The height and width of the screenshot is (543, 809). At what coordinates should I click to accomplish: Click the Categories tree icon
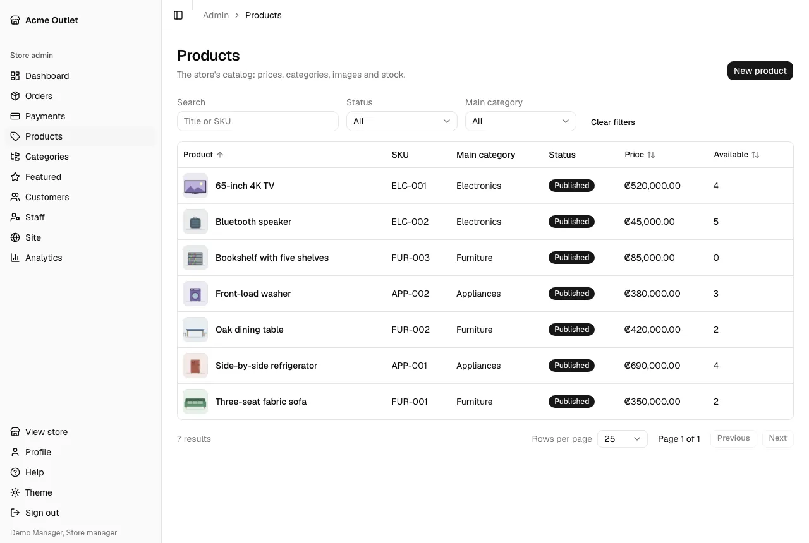(x=15, y=157)
